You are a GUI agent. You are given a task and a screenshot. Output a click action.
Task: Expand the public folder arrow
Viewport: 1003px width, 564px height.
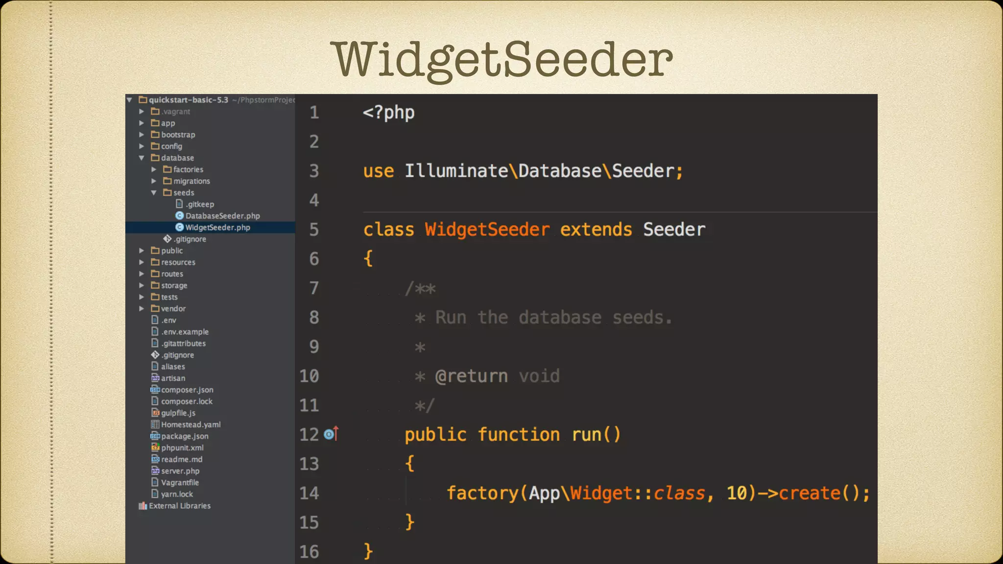click(142, 251)
